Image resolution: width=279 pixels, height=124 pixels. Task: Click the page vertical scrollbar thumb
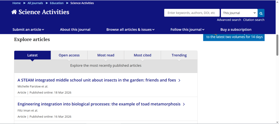277,45
